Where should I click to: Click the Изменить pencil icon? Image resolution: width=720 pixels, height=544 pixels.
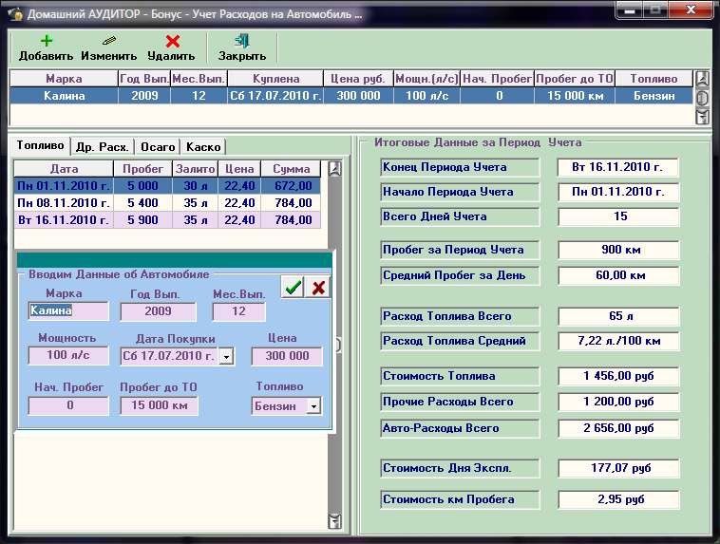(x=108, y=42)
